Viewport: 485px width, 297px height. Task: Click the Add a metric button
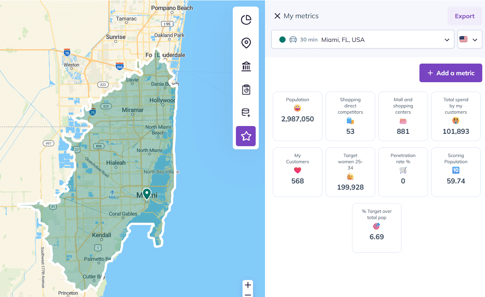(450, 73)
